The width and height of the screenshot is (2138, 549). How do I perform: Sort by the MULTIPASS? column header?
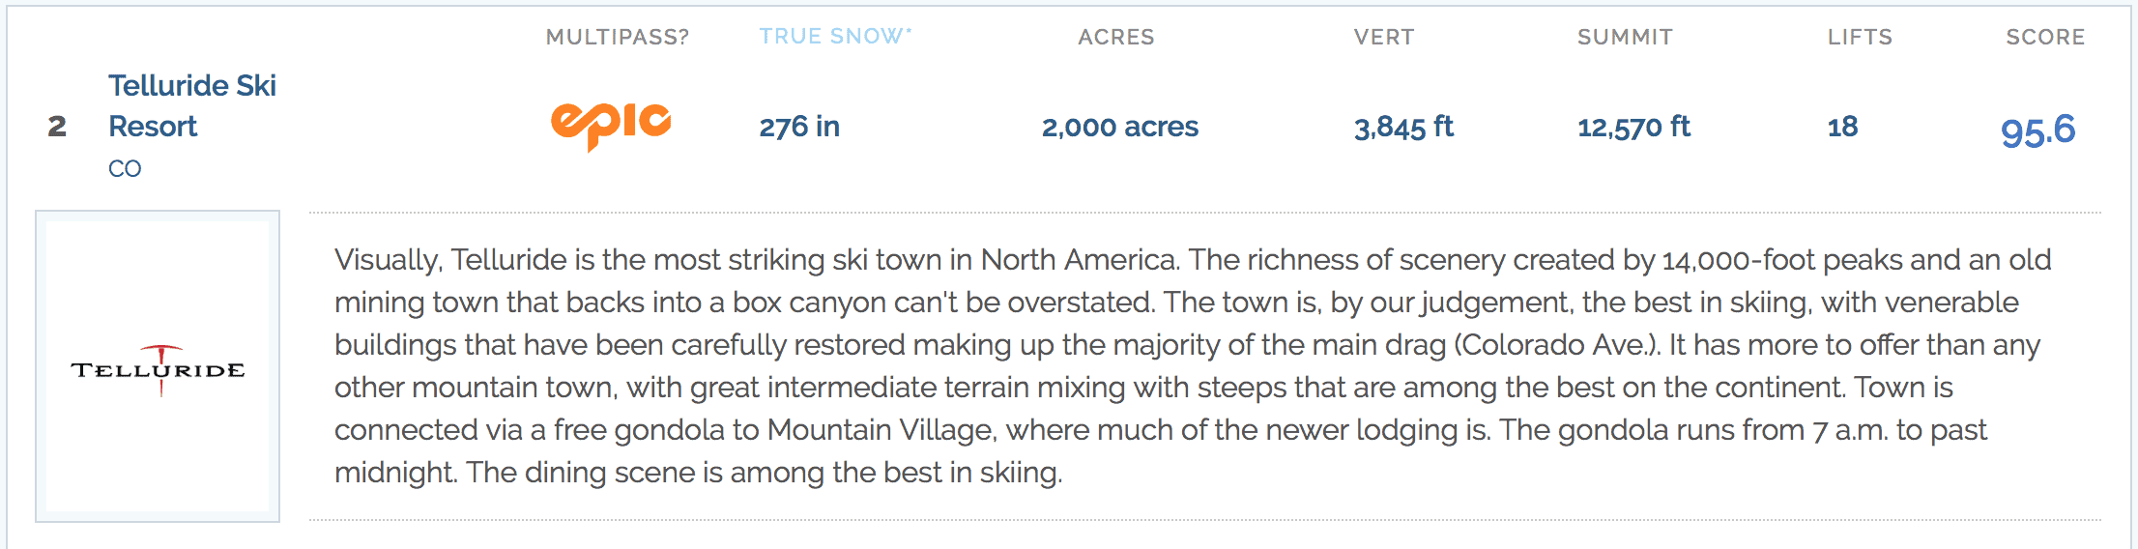[x=618, y=37]
